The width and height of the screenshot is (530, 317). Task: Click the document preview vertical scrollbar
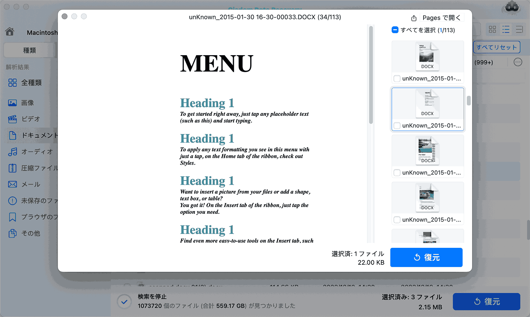[x=371, y=75]
